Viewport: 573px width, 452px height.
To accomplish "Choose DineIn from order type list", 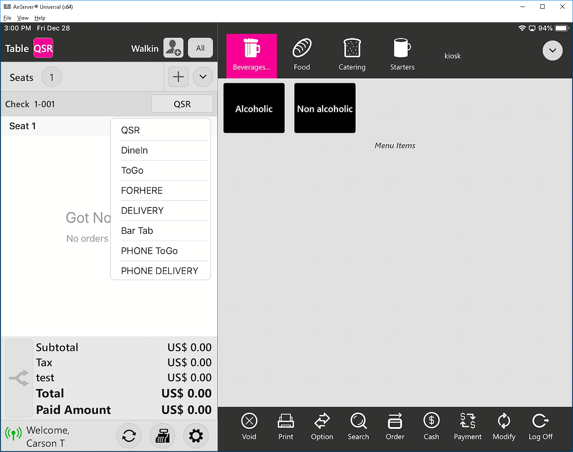I will click(135, 151).
